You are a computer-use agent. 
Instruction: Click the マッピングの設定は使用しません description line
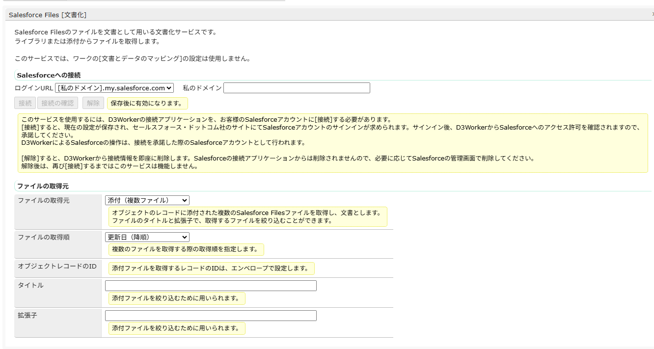click(x=133, y=59)
